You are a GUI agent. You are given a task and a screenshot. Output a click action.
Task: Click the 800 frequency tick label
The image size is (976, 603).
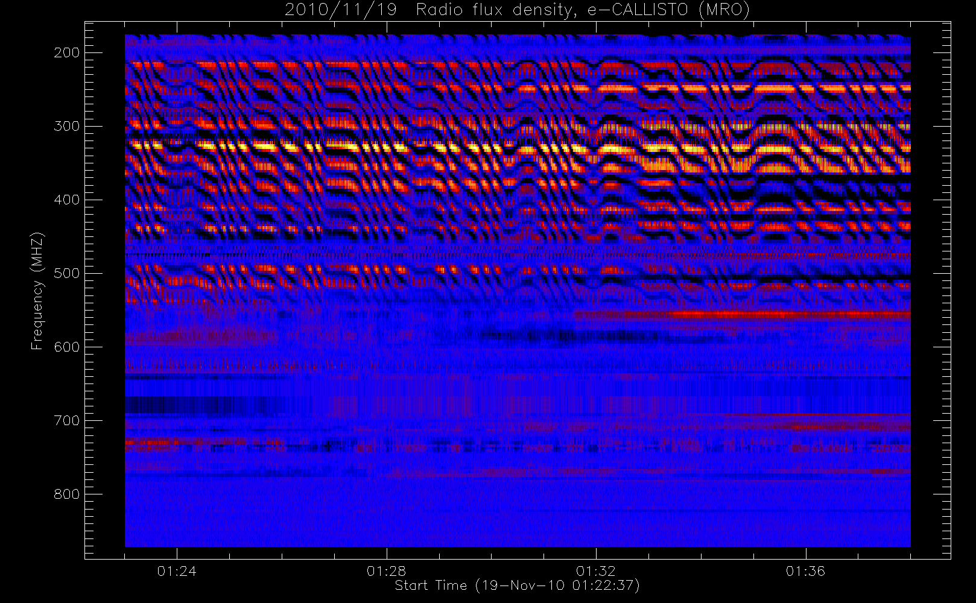click(x=67, y=494)
